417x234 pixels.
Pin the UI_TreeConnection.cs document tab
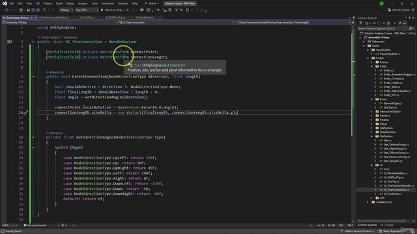point(32,18)
